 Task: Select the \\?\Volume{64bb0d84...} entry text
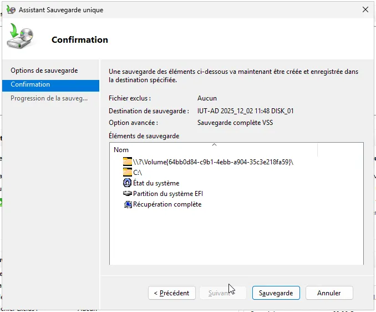click(x=214, y=162)
